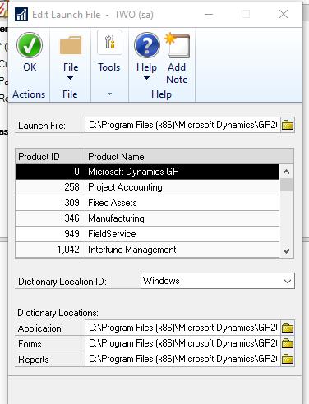Viewport: 309px width, 404px height.
Task: Click Product ID 309 cell
Action: tap(50, 203)
